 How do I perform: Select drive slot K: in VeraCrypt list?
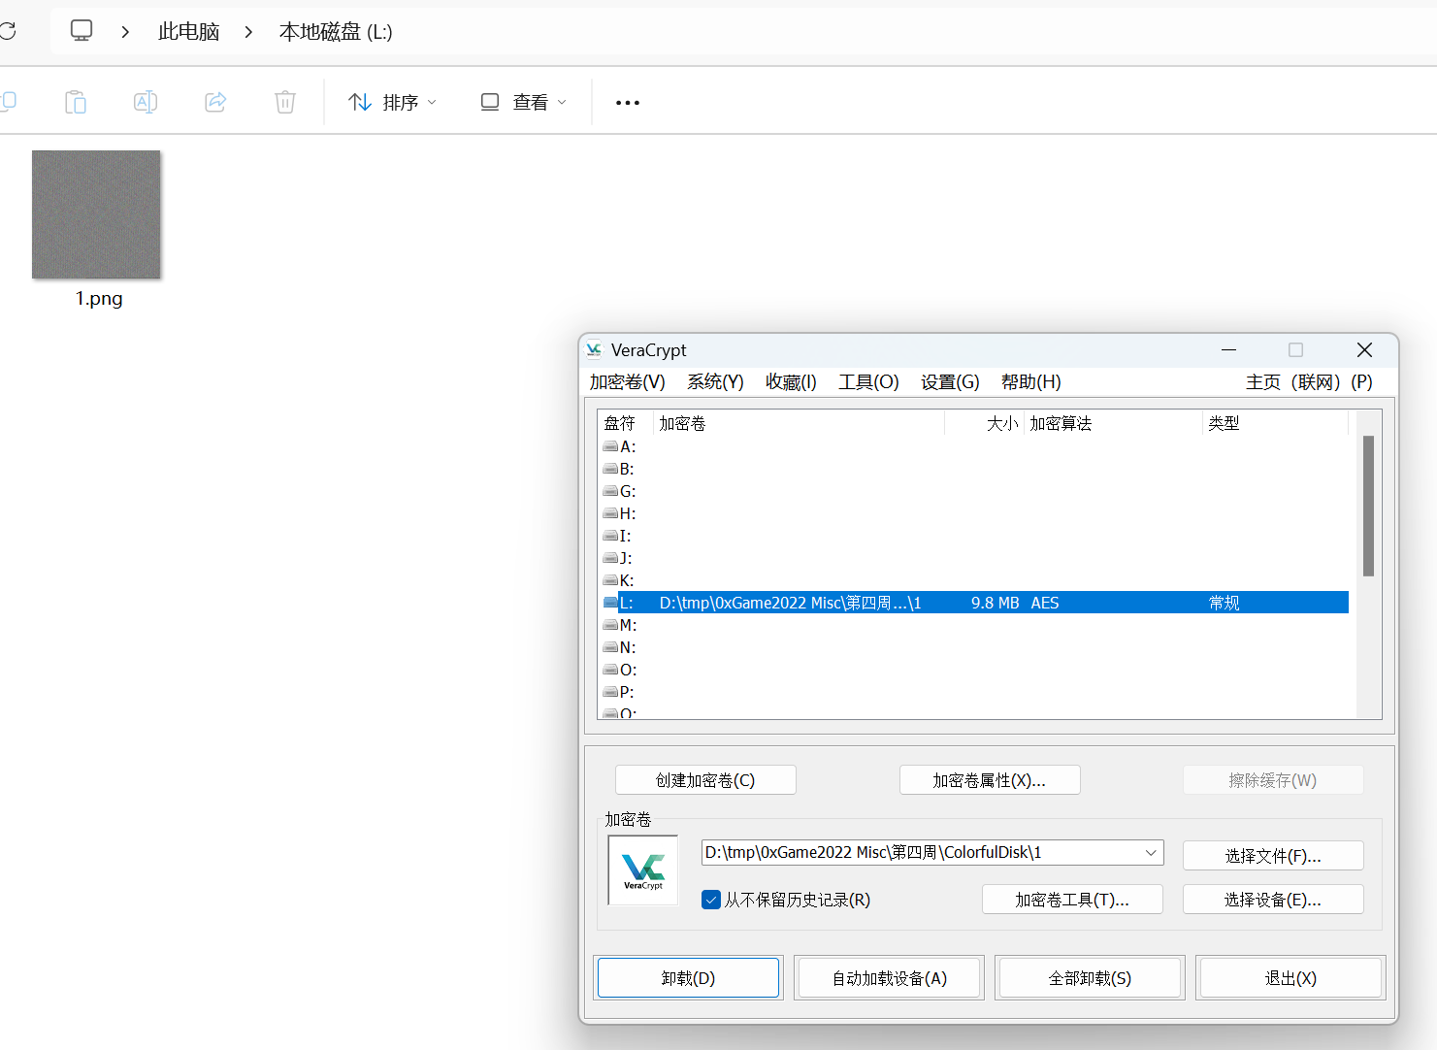tap(619, 580)
